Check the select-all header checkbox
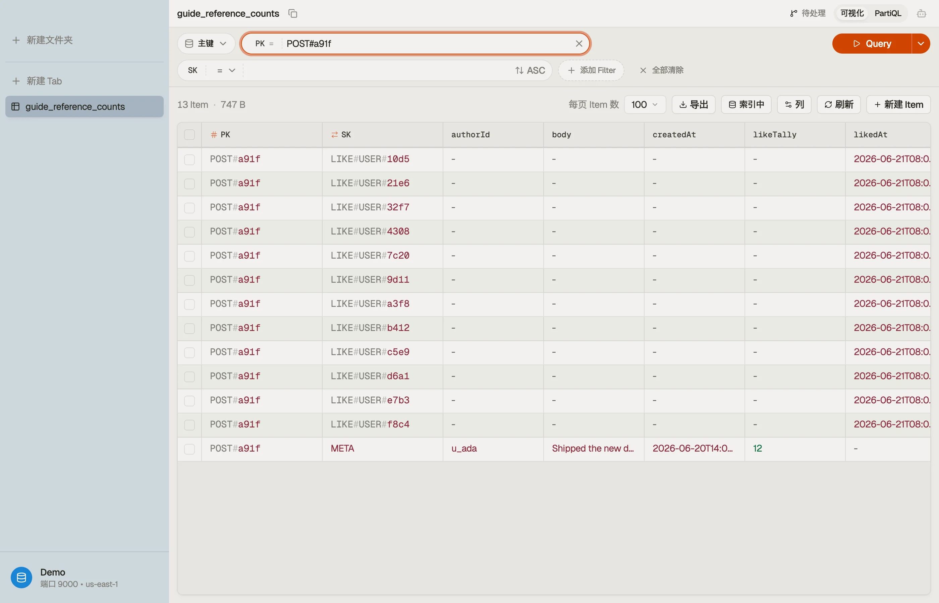 coord(189,135)
